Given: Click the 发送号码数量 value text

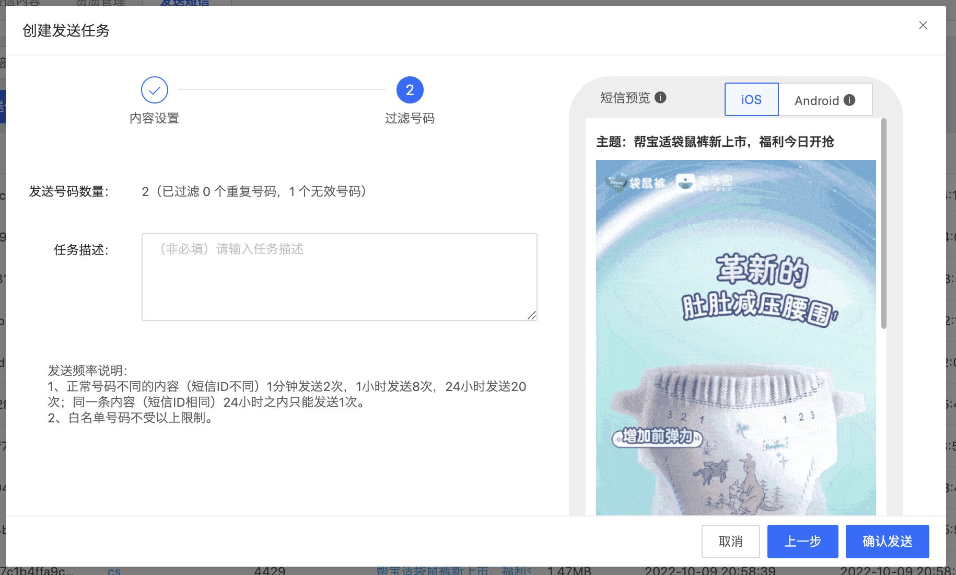Looking at the screenshot, I should point(254,192).
